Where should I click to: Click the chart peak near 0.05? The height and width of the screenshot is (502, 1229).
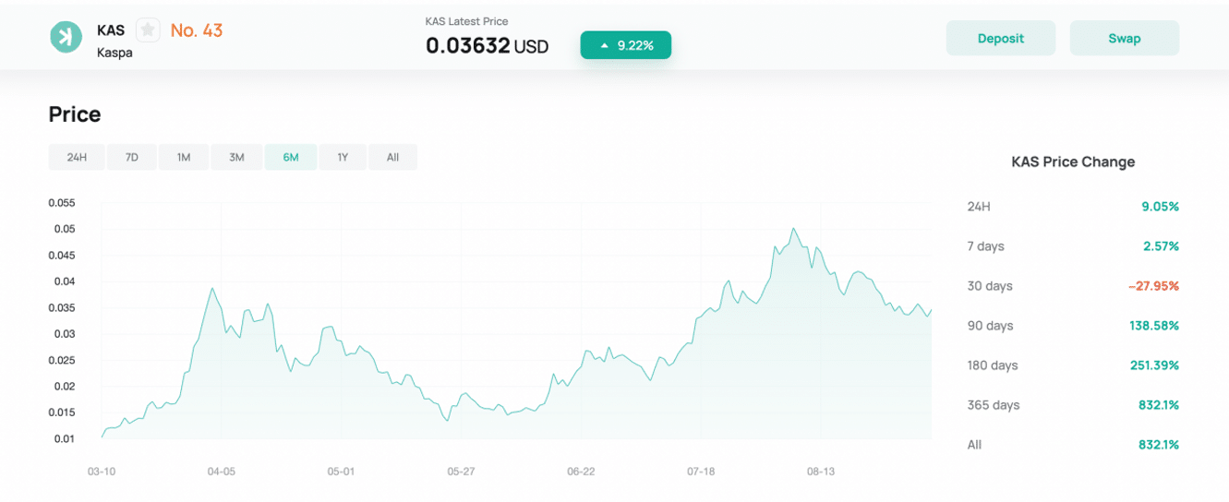793,229
